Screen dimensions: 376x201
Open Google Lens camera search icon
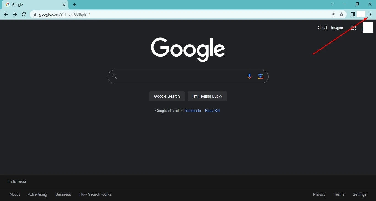(261, 76)
